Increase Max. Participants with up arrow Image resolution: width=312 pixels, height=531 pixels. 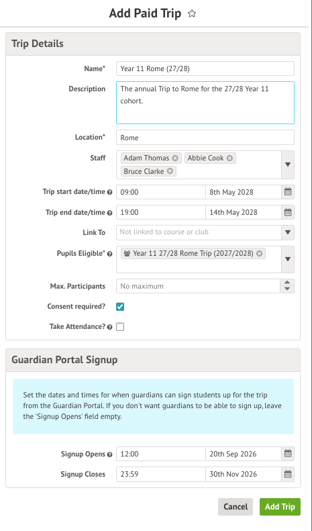point(287,283)
